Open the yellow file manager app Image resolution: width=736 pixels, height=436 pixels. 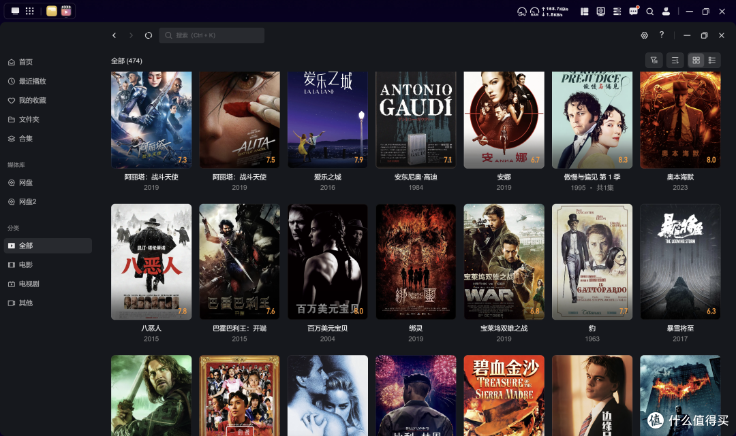[52, 11]
